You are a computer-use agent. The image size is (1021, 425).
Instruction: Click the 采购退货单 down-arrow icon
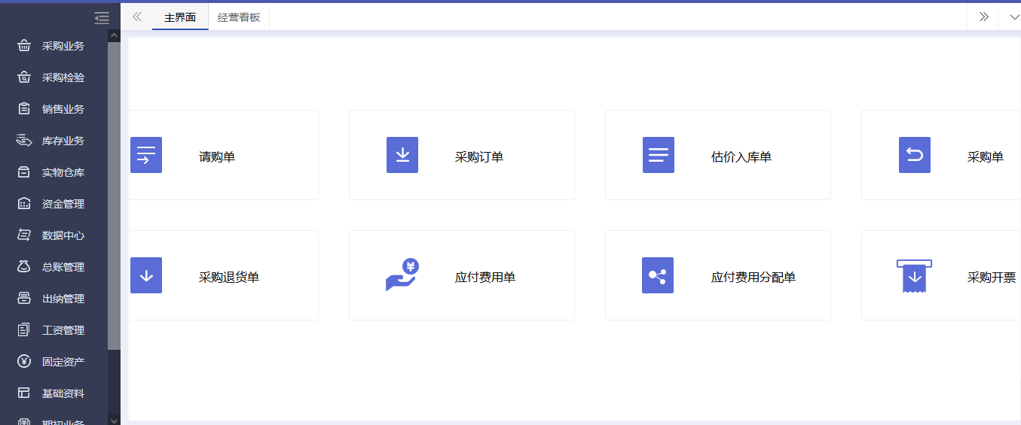[146, 275]
